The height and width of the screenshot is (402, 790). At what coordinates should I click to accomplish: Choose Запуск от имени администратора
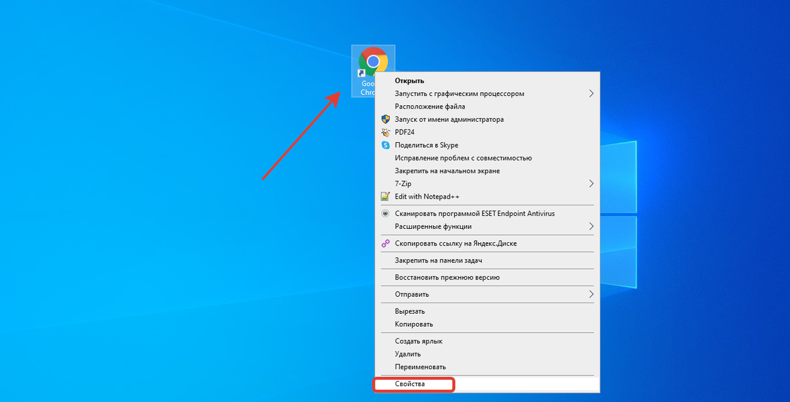pos(487,120)
